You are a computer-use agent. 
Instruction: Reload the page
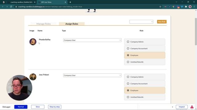[x=11, y=7]
